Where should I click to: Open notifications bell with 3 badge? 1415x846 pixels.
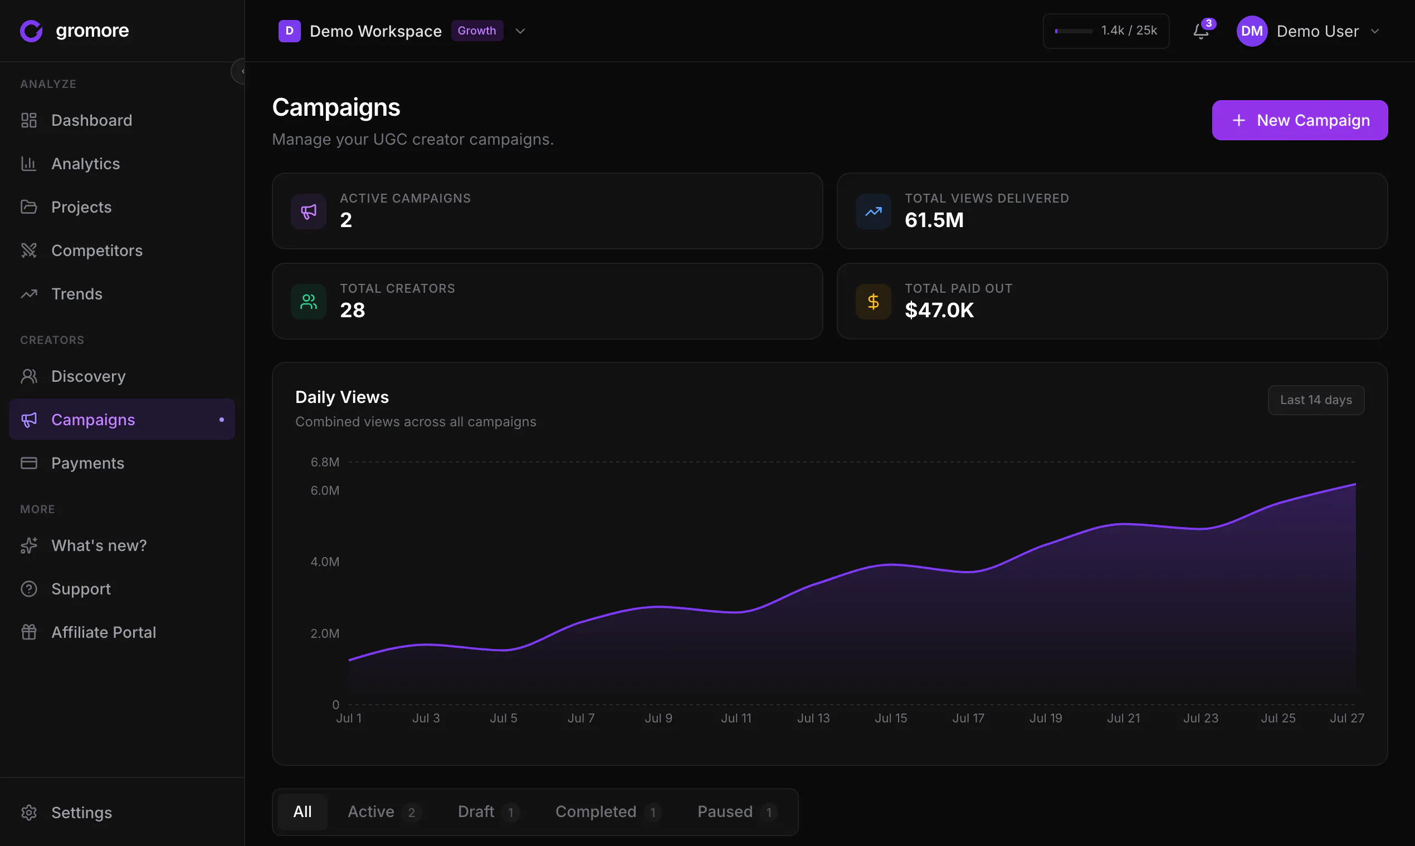tap(1202, 31)
